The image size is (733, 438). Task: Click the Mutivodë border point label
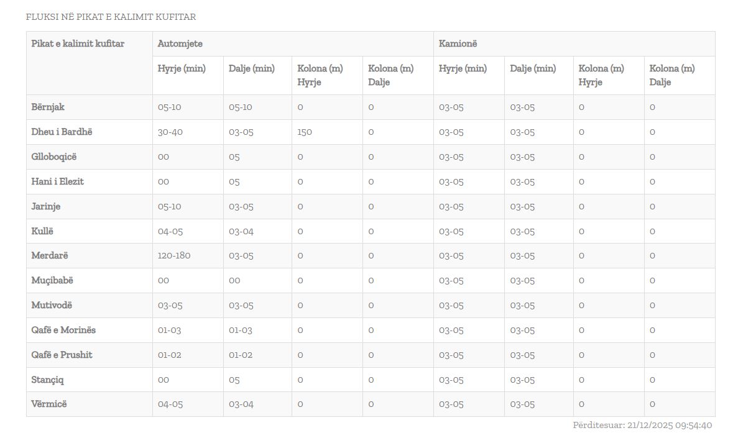[52, 305]
